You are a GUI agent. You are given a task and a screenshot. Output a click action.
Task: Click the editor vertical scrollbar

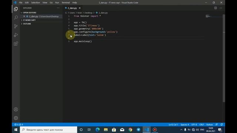pos(224,58)
